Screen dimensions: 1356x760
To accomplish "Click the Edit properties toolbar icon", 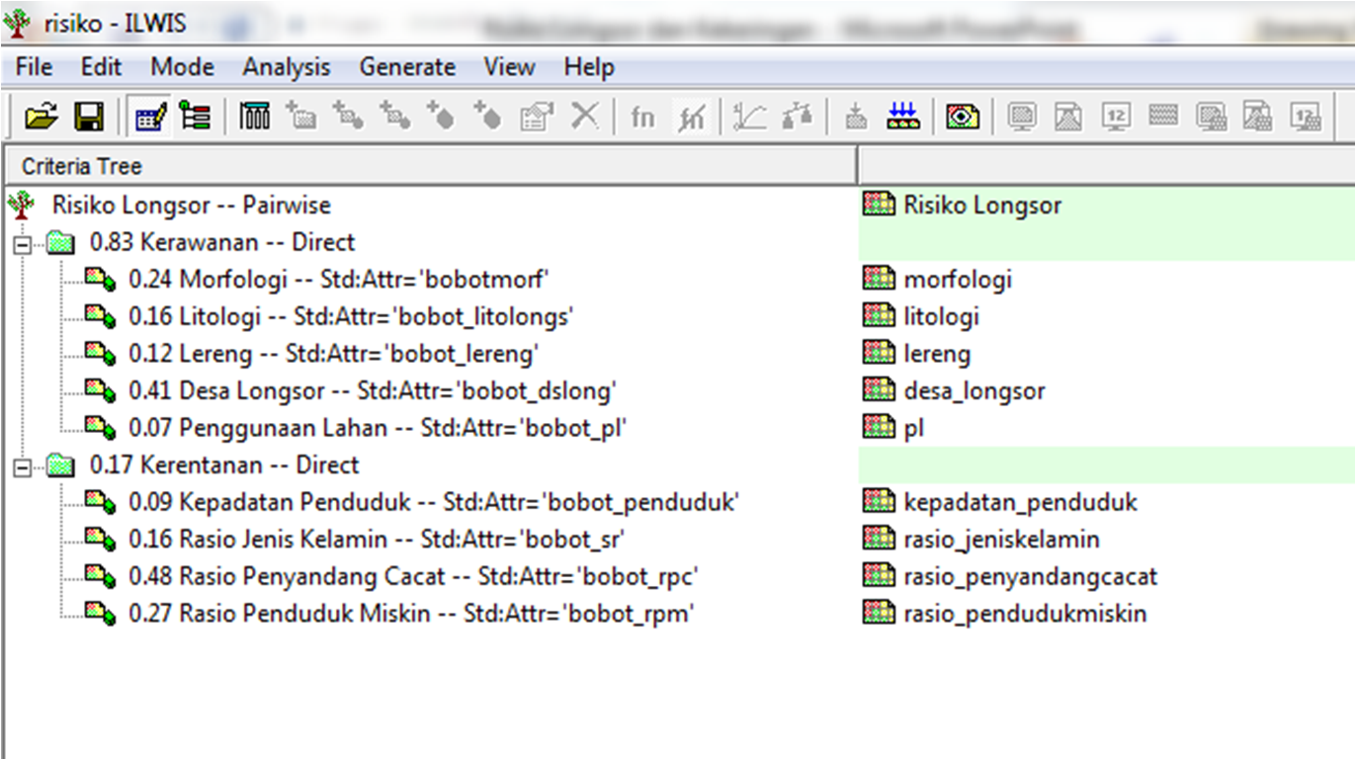I will (x=537, y=118).
